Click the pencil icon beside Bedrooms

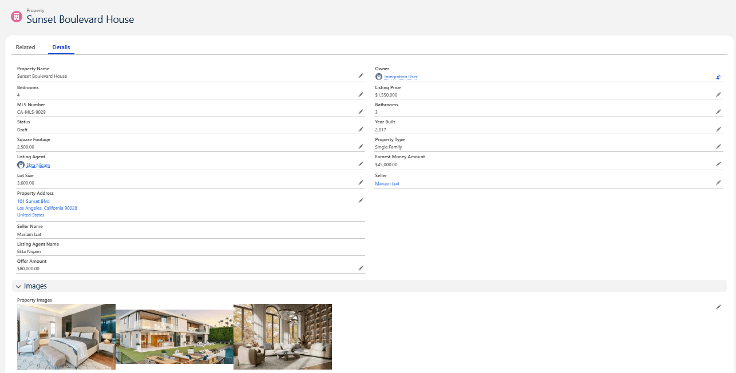pyautogui.click(x=361, y=94)
